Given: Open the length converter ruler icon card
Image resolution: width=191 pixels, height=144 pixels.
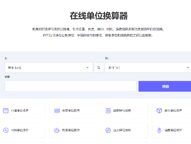Looking at the screenshot, I should pos(73,111).
